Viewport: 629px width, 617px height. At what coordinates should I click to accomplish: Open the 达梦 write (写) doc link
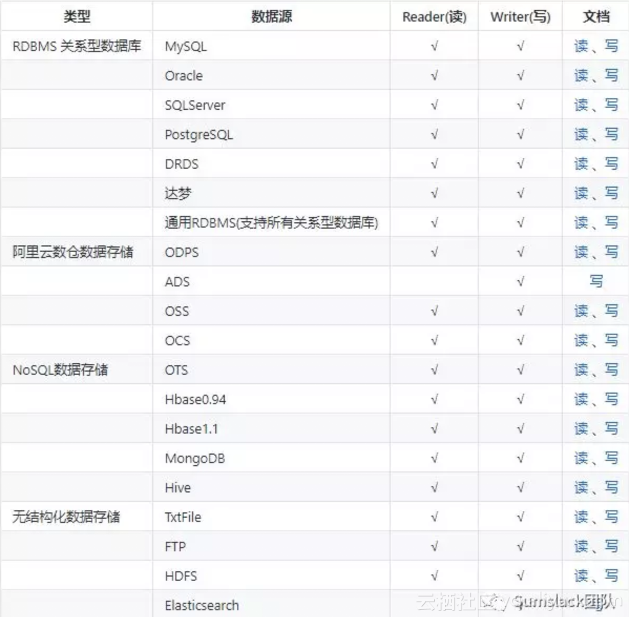pyautogui.click(x=611, y=193)
